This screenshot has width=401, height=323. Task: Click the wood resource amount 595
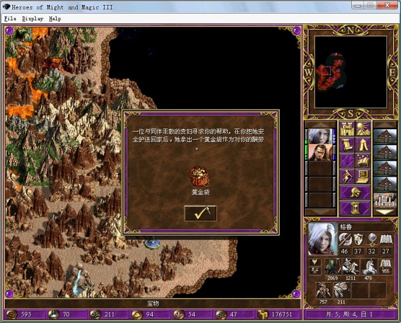point(26,314)
